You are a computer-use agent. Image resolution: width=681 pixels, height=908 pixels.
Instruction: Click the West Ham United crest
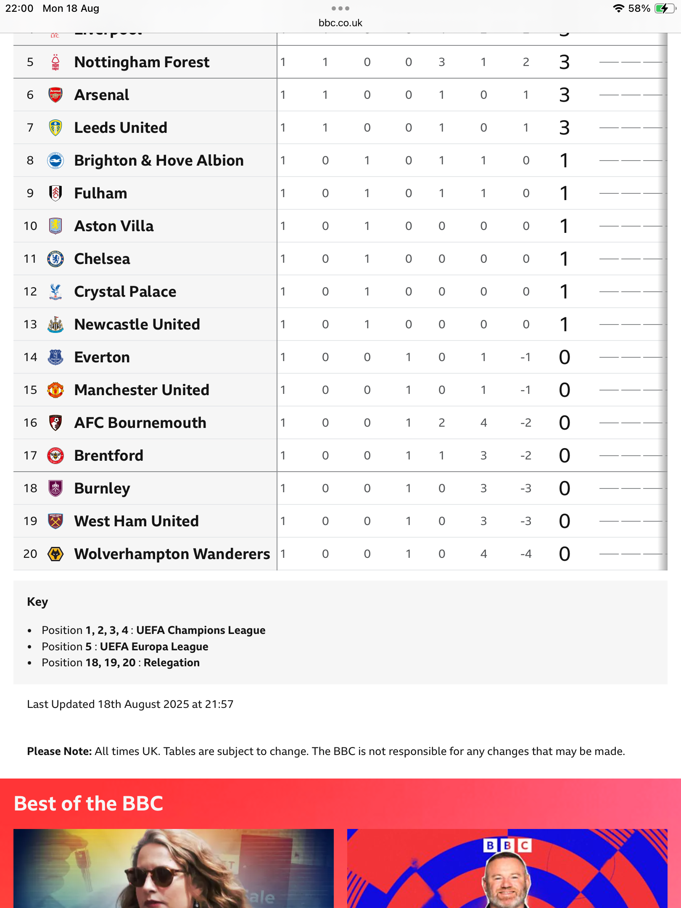click(x=55, y=521)
